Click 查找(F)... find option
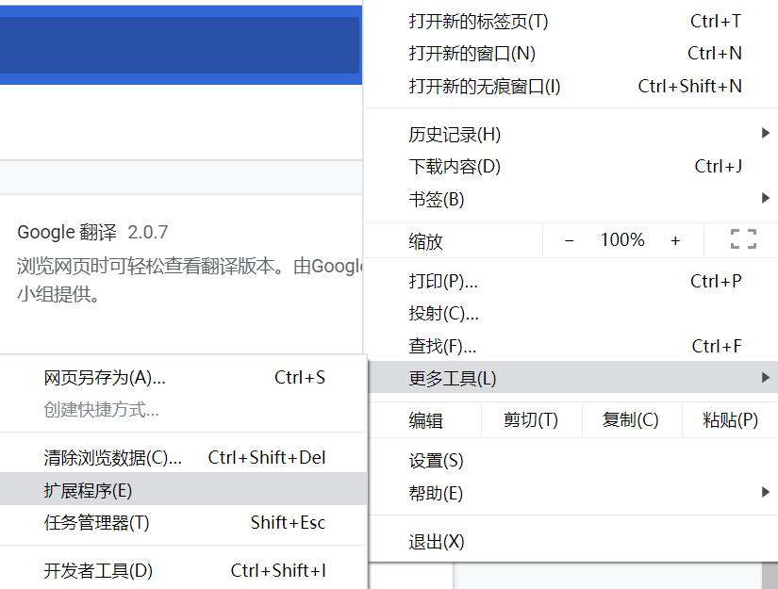Image resolution: width=778 pixels, height=589 pixels. point(442,346)
